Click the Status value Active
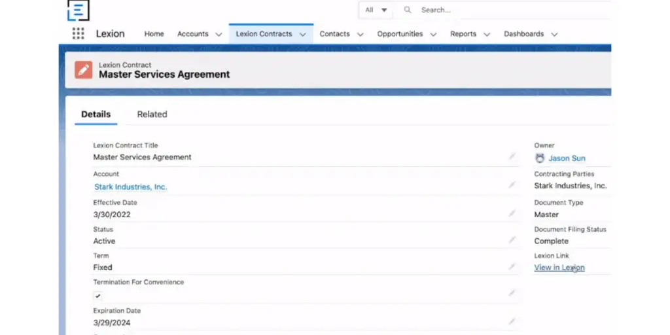The image size is (670, 335). pyautogui.click(x=104, y=241)
